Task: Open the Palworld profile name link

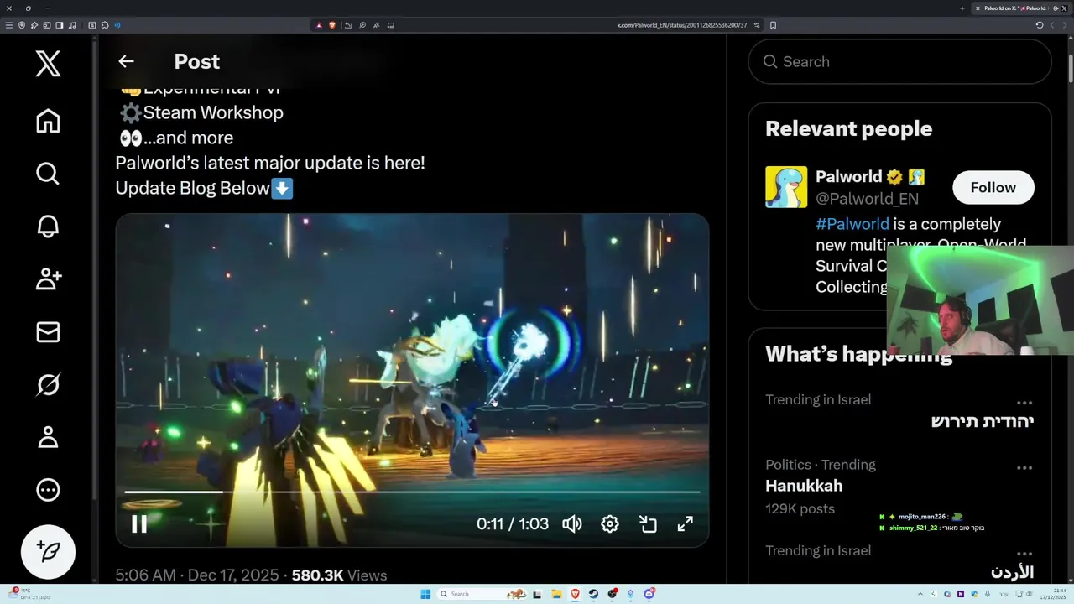Action: click(x=848, y=177)
